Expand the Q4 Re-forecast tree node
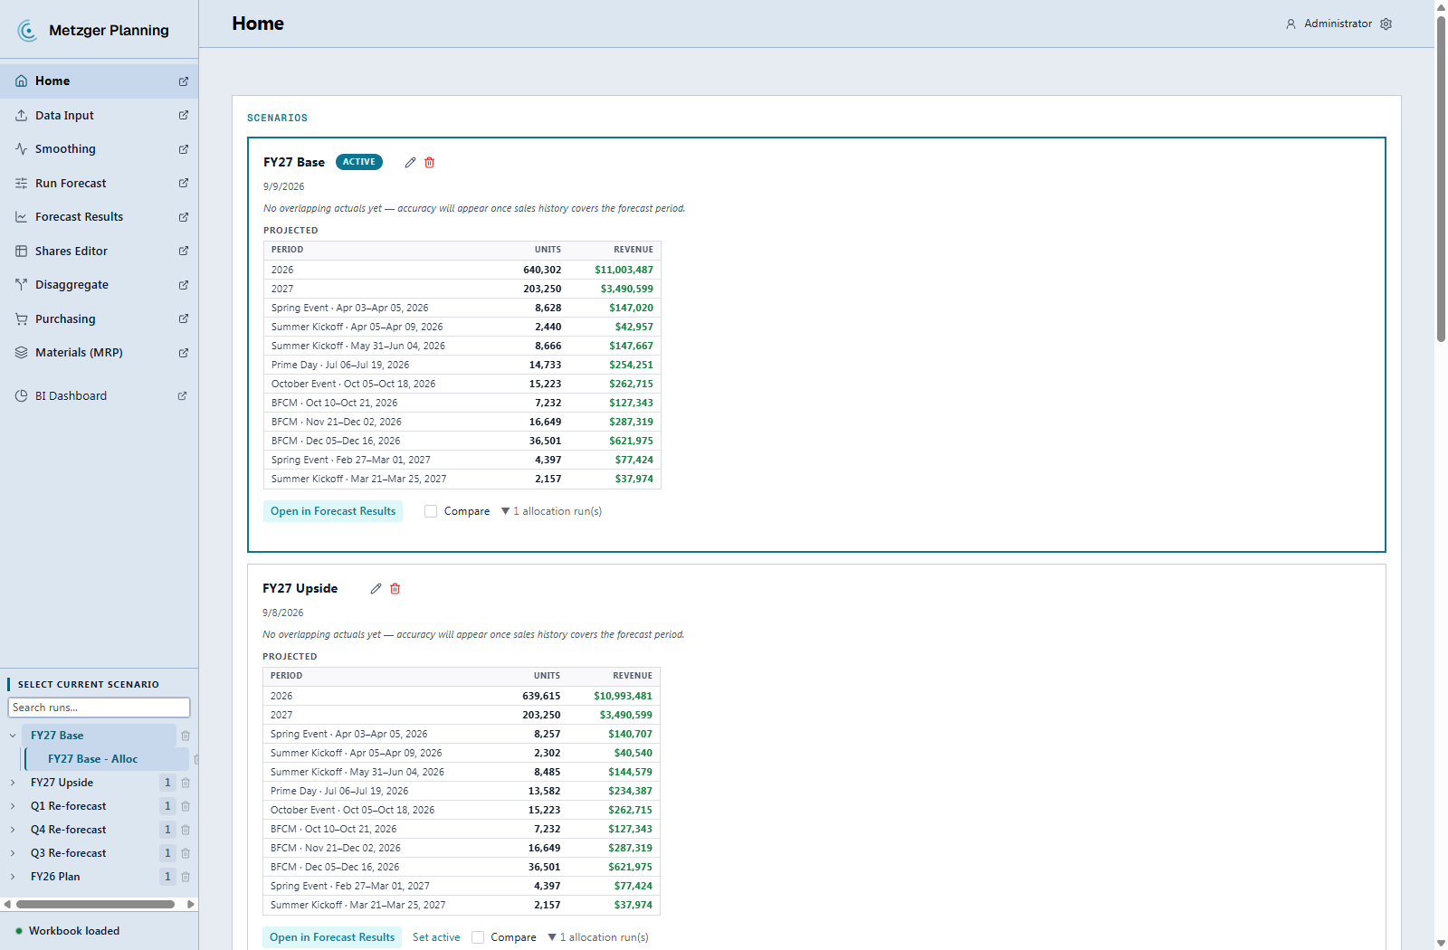This screenshot has height=950, width=1448. [13, 830]
